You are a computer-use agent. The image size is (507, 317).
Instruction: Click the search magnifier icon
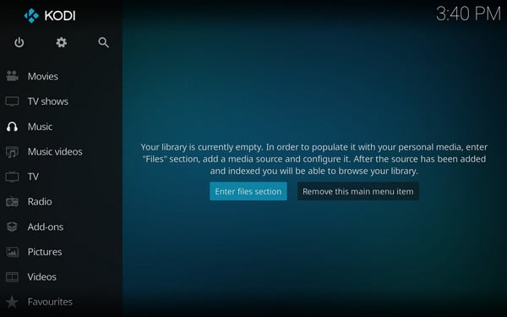click(103, 42)
